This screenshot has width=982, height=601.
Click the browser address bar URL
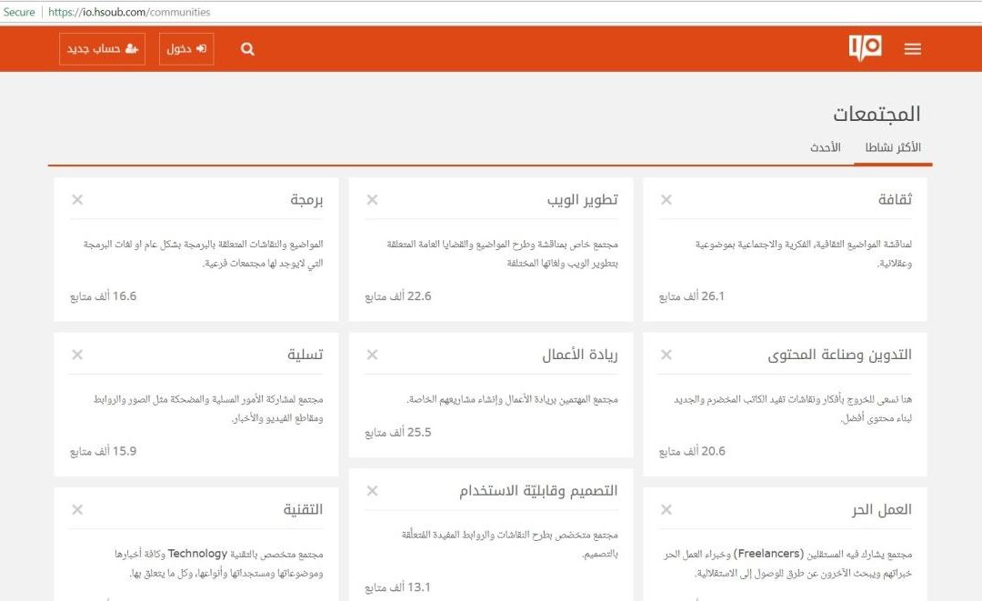(128, 12)
